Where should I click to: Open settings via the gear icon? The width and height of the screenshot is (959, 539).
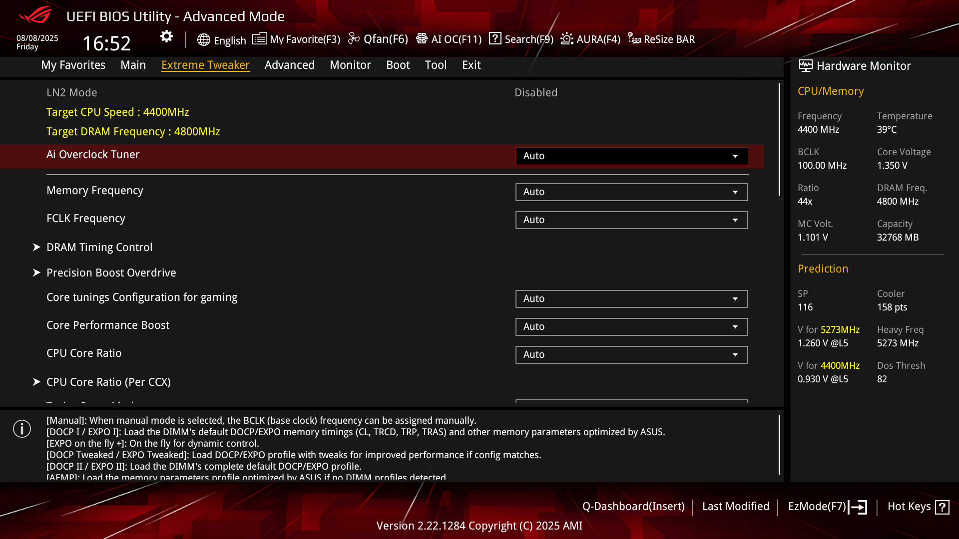pos(166,36)
